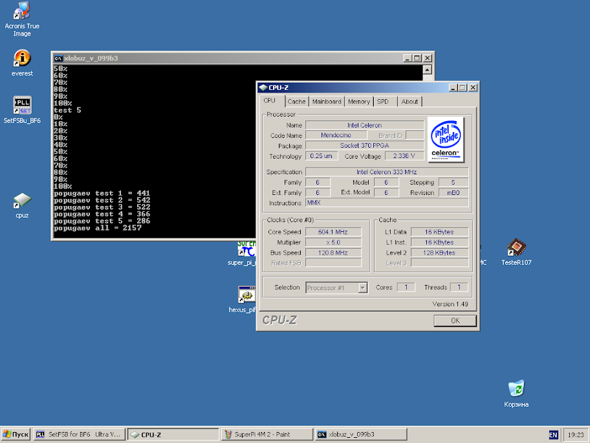The image size is (590, 443).
Task: Click the console scrollbar up arrow
Action: click(427, 69)
